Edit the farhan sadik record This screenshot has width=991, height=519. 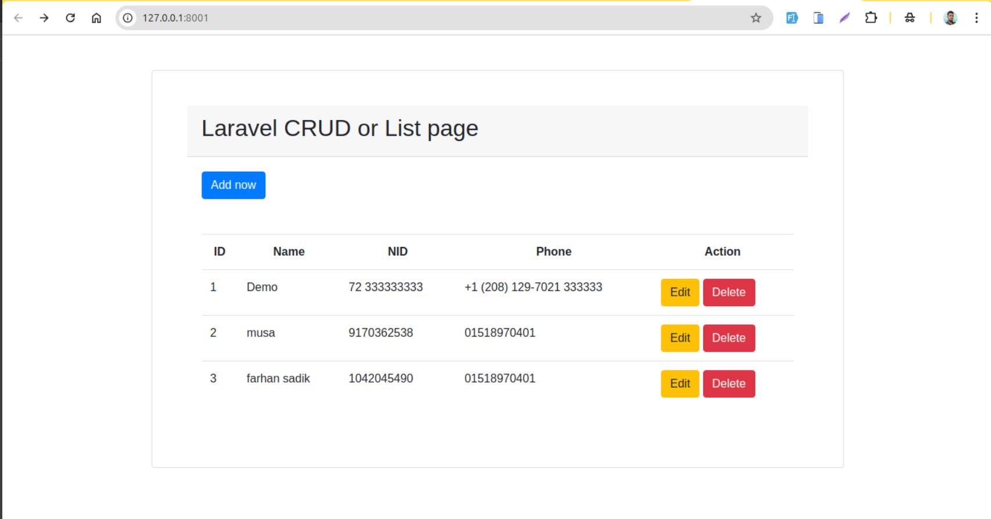(679, 384)
